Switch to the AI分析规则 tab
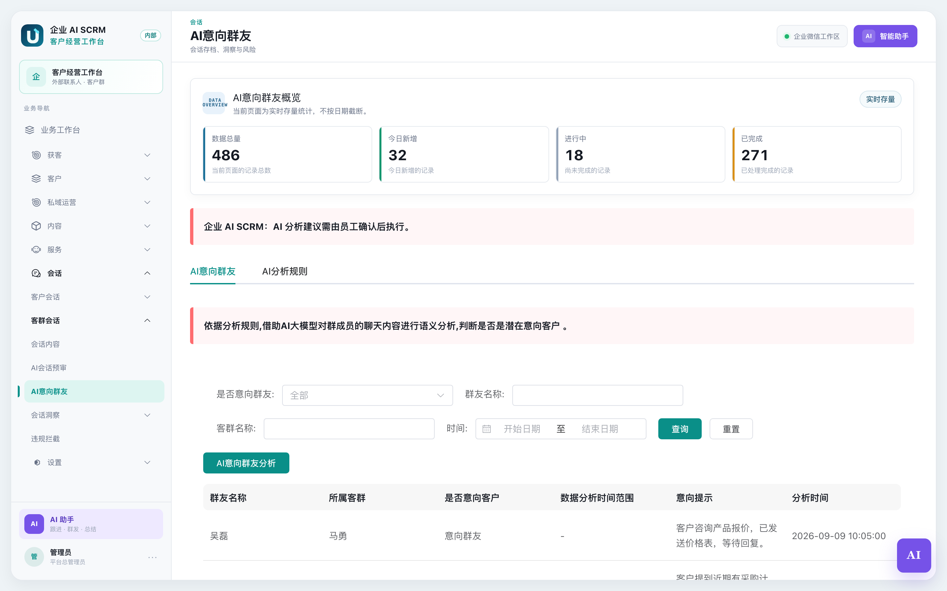Image resolution: width=947 pixels, height=591 pixels. 284,271
